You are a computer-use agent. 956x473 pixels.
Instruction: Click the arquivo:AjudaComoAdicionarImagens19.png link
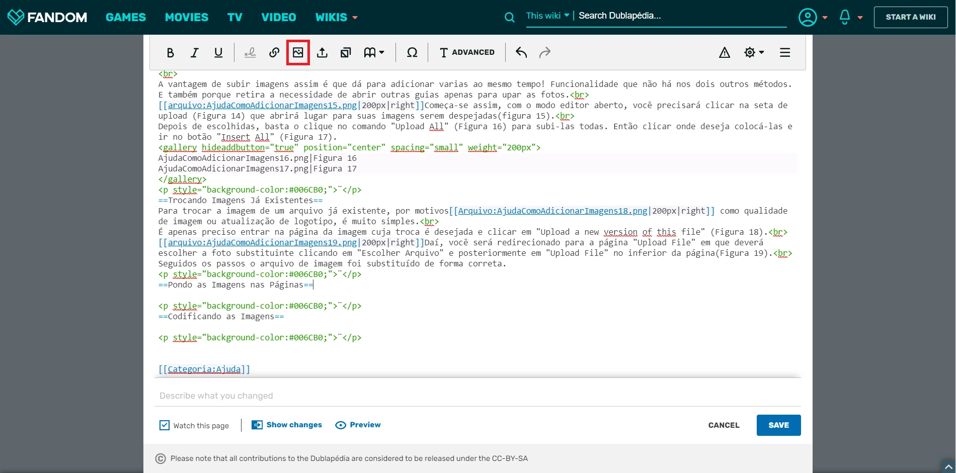pos(262,242)
